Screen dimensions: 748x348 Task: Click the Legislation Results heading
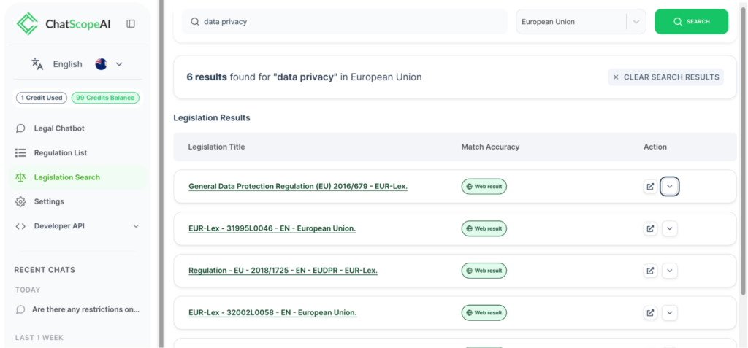tap(212, 117)
